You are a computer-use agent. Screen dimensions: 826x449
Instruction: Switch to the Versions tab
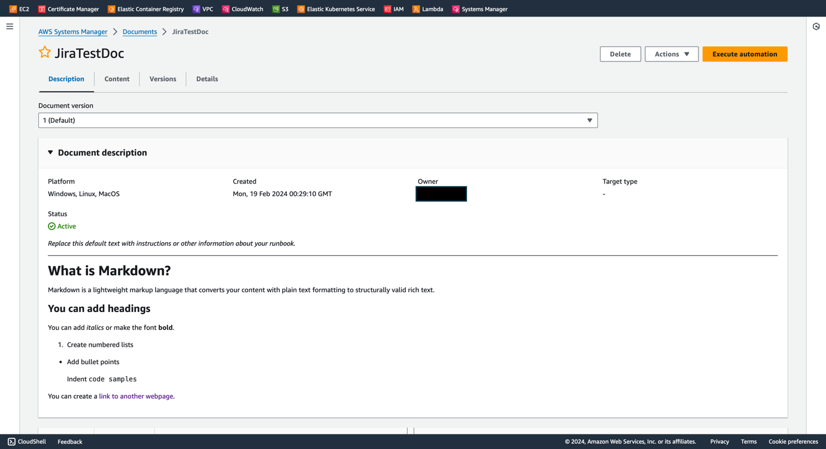click(163, 79)
